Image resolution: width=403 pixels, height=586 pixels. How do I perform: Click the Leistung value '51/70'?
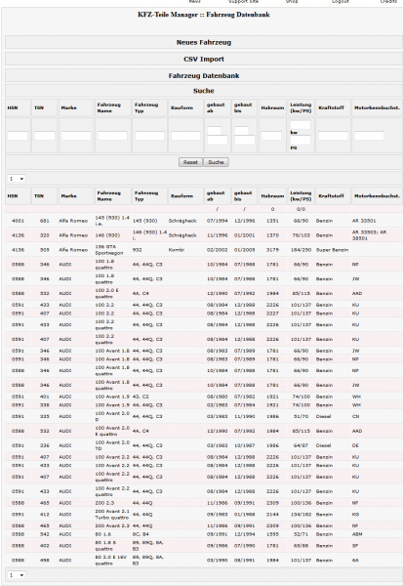pos(301,416)
